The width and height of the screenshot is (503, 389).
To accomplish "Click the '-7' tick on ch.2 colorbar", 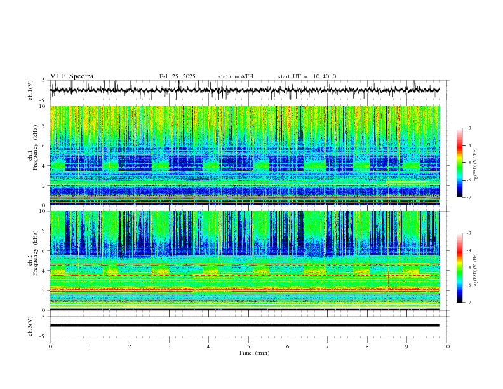I will (468, 302).
